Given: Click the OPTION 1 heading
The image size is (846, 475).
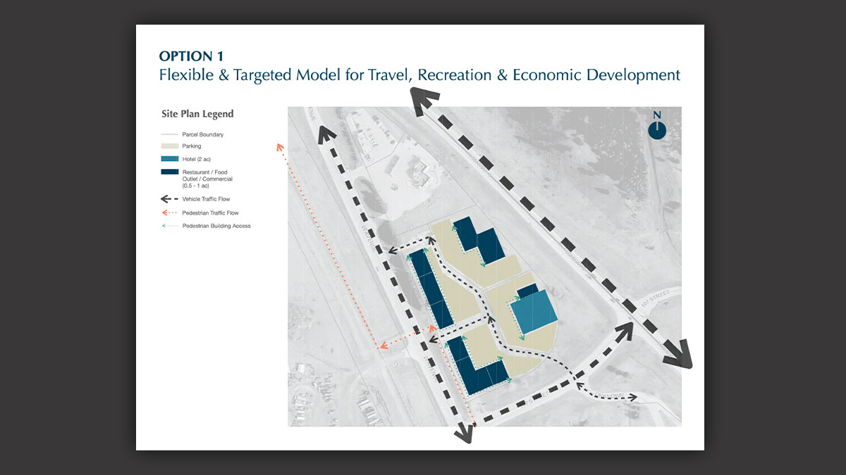Looking at the screenshot, I should 196,56.
